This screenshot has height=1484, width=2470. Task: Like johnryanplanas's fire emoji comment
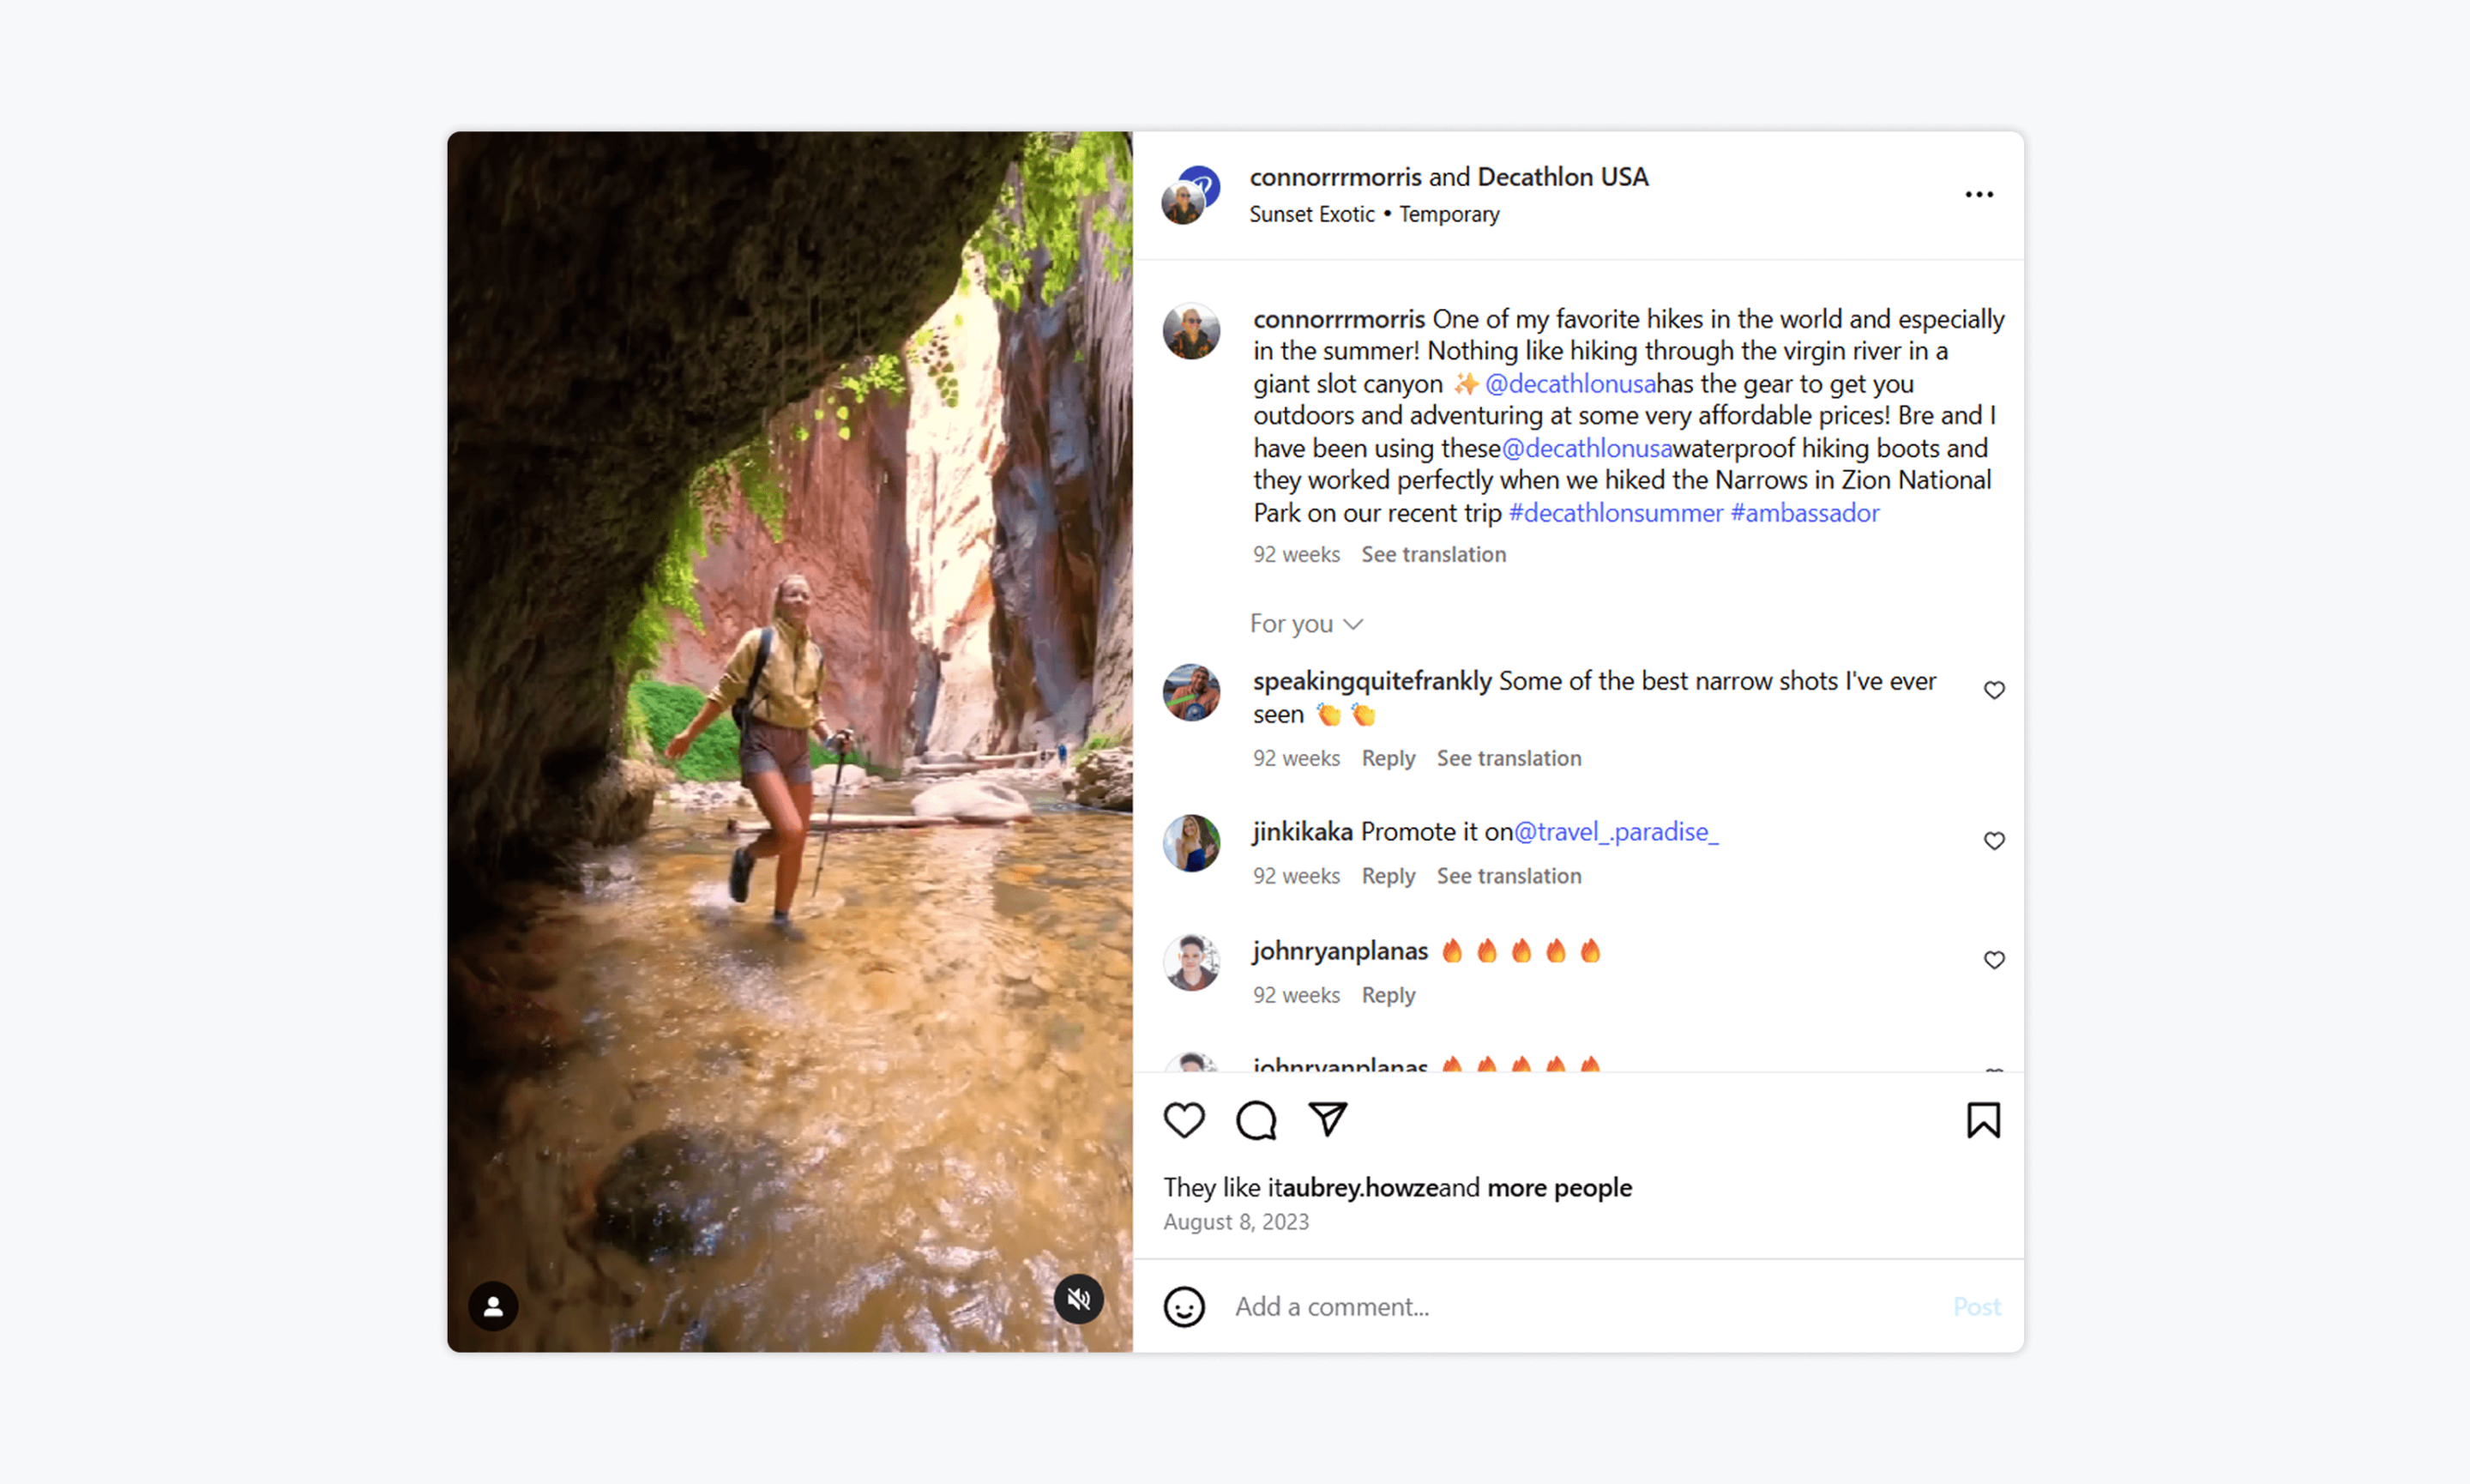click(x=1993, y=960)
